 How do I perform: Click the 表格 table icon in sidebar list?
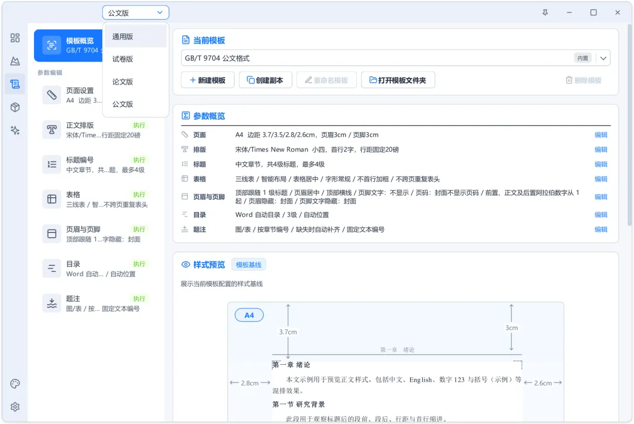pos(52,199)
